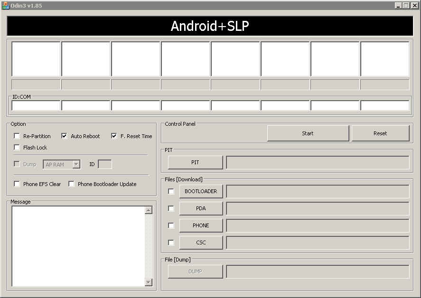This screenshot has width=421, height=298.
Task: Click the Start button
Action: (308, 133)
